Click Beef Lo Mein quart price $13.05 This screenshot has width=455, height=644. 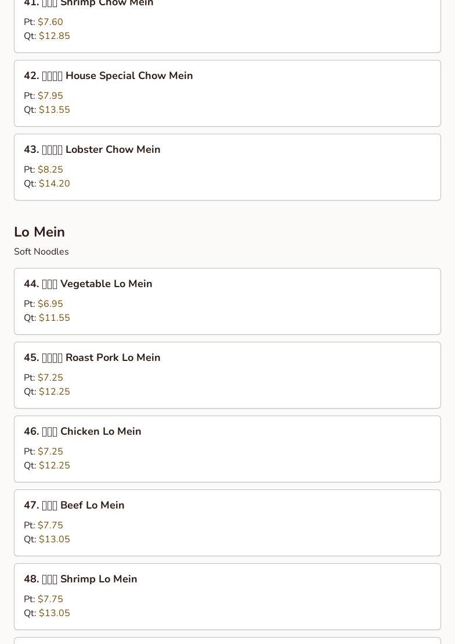click(x=55, y=539)
